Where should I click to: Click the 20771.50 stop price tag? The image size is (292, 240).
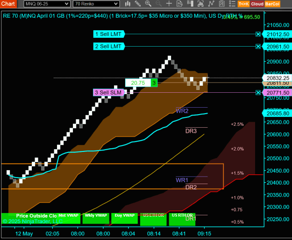(277, 93)
